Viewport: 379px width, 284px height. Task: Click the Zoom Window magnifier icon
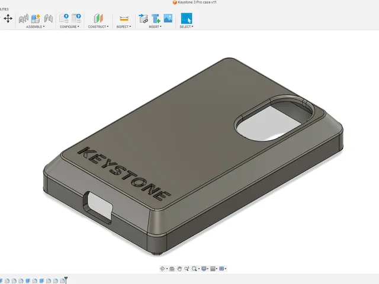point(194,269)
